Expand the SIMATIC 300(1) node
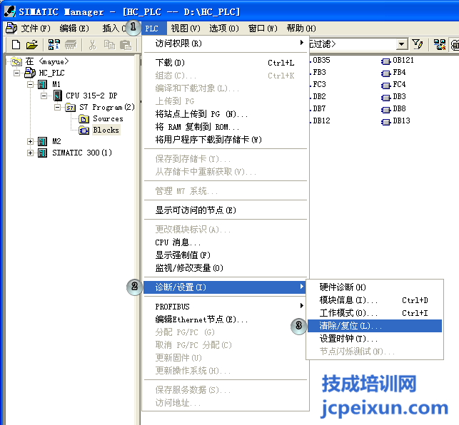This screenshot has height=425, width=459. click(x=30, y=153)
